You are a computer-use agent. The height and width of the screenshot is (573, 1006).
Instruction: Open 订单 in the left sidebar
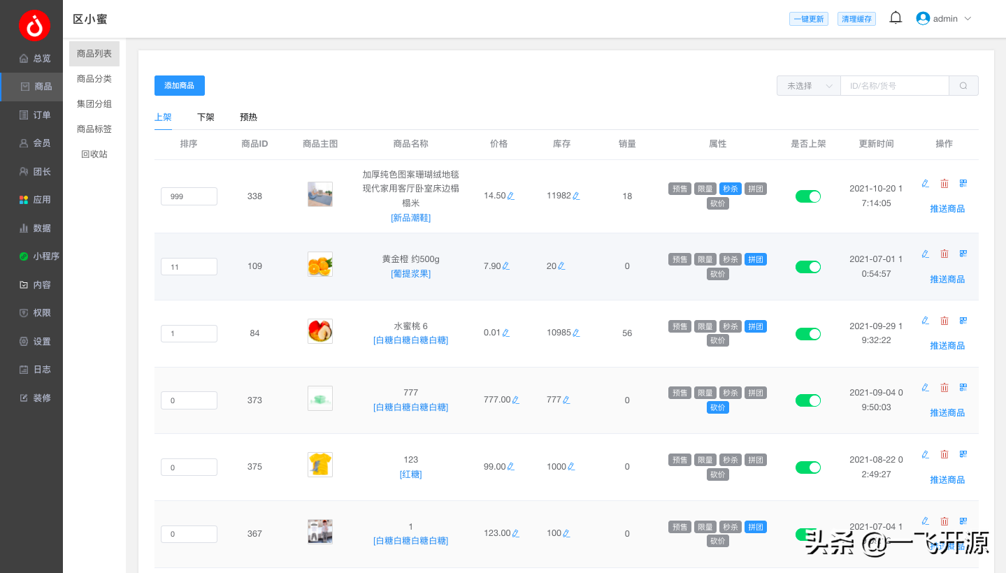(x=31, y=115)
